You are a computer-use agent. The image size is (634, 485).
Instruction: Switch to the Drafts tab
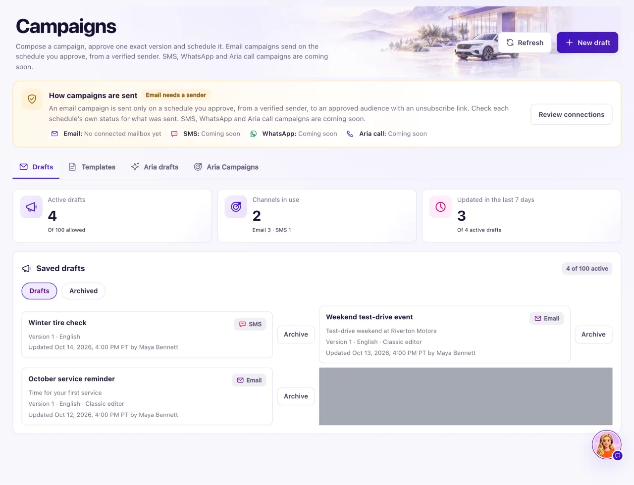36,167
